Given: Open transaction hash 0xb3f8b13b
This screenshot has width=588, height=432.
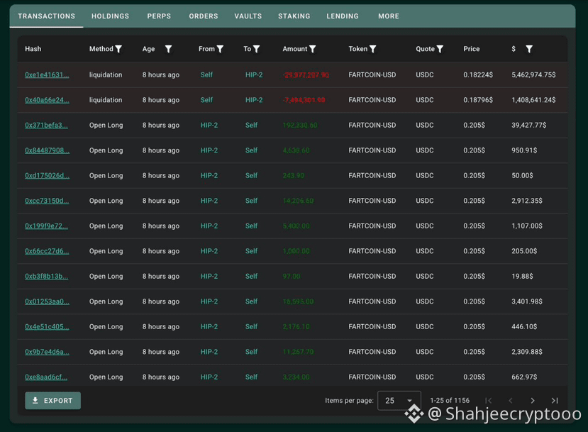Looking at the screenshot, I should pyautogui.click(x=47, y=276).
